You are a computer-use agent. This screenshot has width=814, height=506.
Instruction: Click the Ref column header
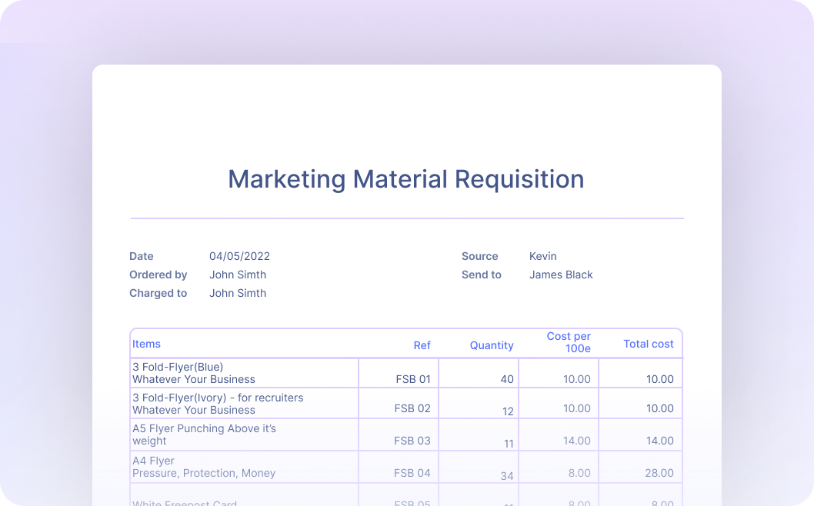click(422, 345)
